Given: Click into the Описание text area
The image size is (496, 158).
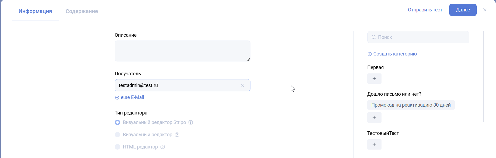Looking at the screenshot, I should pyautogui.click(x=182, y=51).
